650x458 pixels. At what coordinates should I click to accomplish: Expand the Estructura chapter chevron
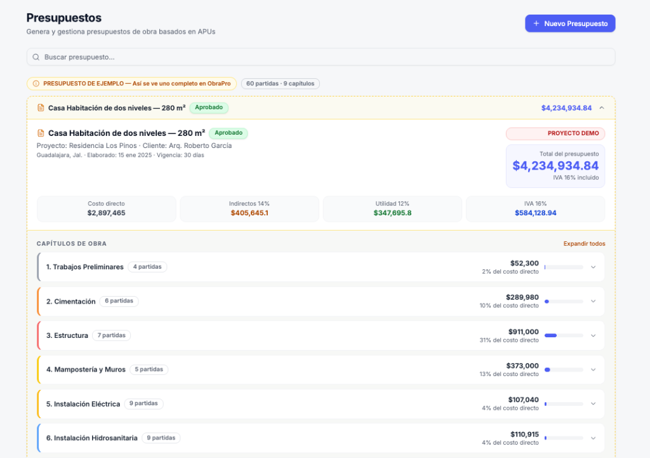click(x=594, y=335)
